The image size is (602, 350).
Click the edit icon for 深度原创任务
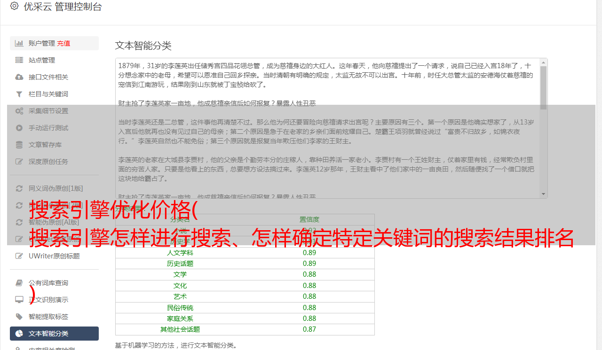click(x=19, y=162)
